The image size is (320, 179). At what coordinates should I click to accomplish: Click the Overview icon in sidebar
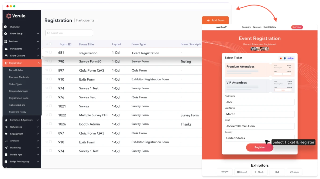click(6, 27)
